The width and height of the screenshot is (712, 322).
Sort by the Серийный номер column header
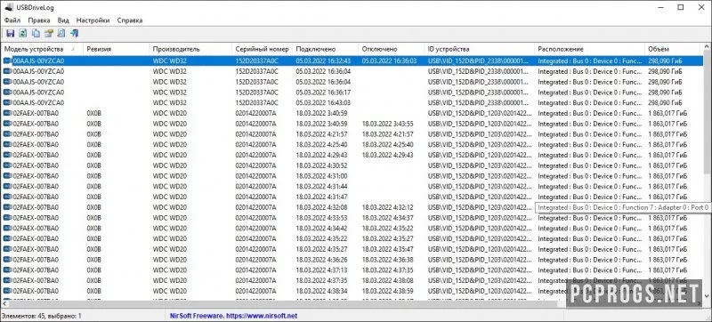(263, 49)
